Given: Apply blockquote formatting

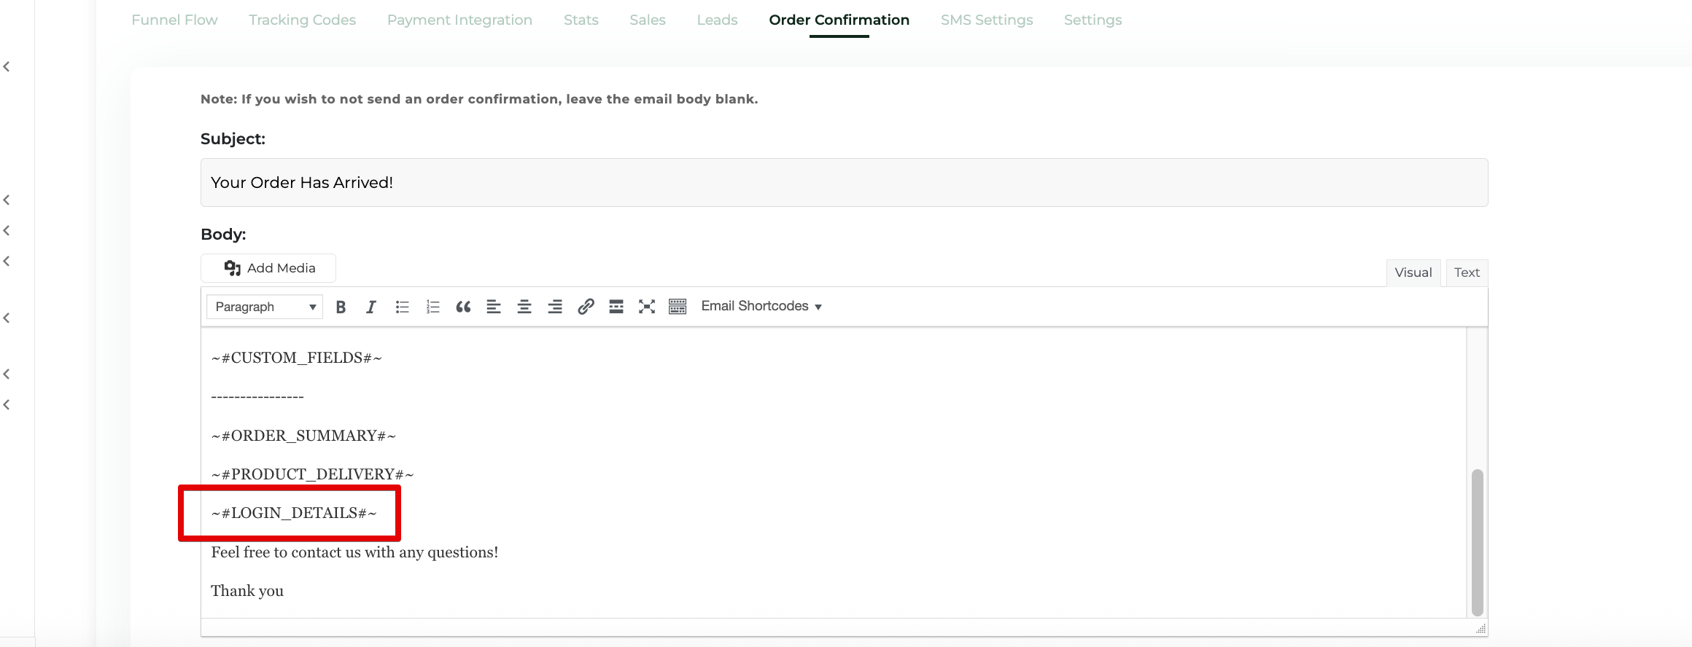Looking at the screenshot, I should point(463,307).
